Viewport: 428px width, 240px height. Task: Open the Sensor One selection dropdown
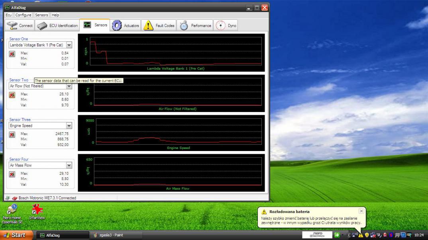coord(69,45)
